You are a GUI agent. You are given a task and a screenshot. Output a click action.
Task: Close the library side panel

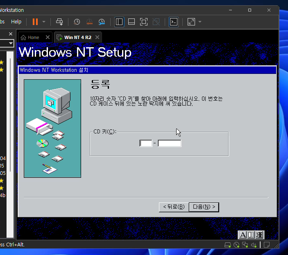coord(11,34)
